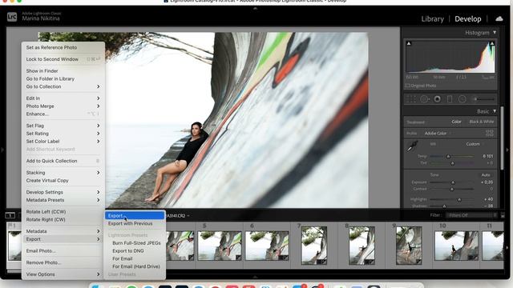
Task: Switch to the Library module
Action: (x=432, y=19)
